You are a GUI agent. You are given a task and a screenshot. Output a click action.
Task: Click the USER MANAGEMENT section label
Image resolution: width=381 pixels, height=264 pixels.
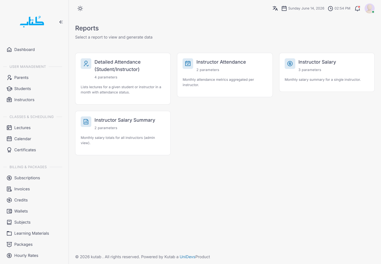click(x=28, y=67)
